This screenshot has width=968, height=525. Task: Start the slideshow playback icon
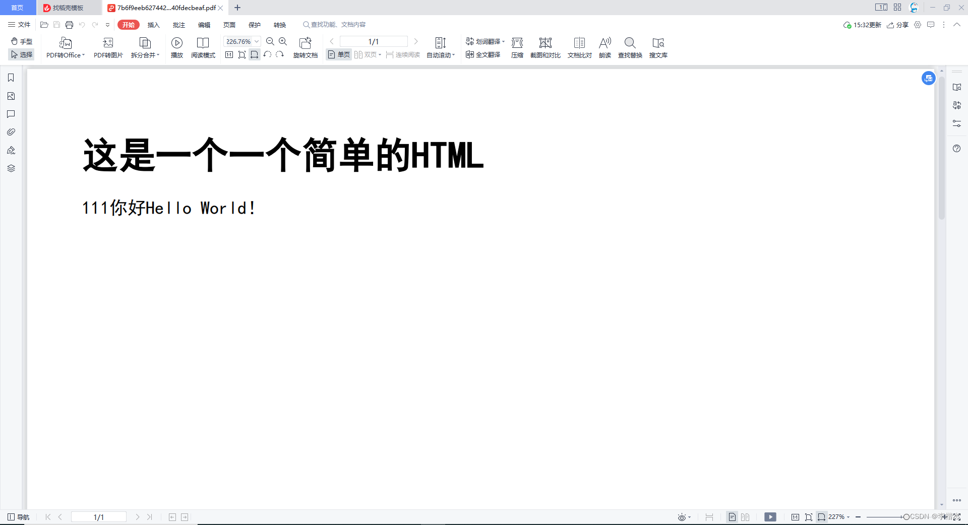point(177,43)
